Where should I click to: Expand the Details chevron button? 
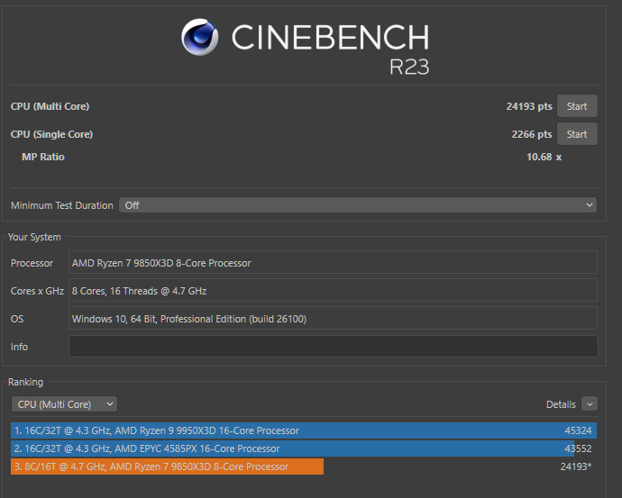pos(590,404)
